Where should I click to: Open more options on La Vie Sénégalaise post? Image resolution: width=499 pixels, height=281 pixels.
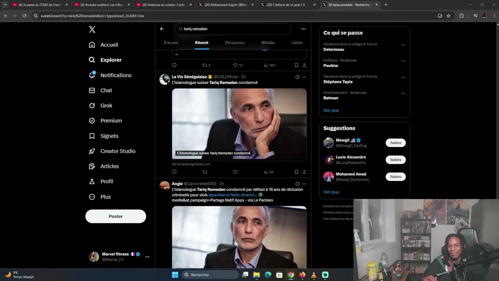point(304,77)
